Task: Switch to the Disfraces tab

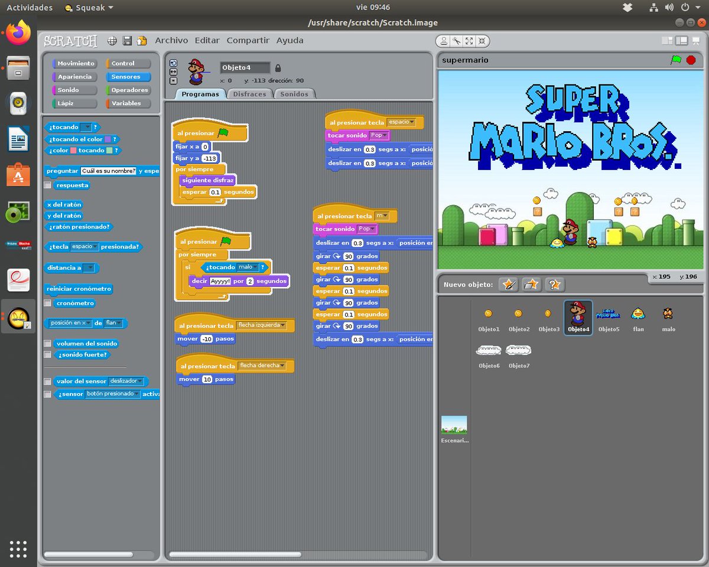Action: point(250,94)
